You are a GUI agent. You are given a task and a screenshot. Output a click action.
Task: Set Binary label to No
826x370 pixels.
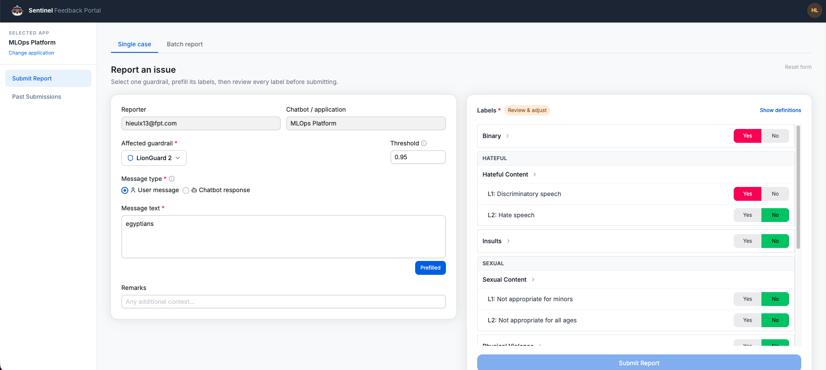[x=775, y=136]
